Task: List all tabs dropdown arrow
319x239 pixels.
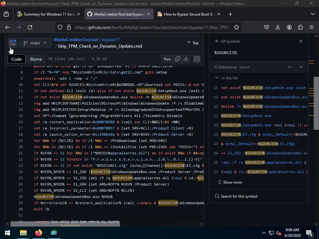Action: [x=313, y=14]
